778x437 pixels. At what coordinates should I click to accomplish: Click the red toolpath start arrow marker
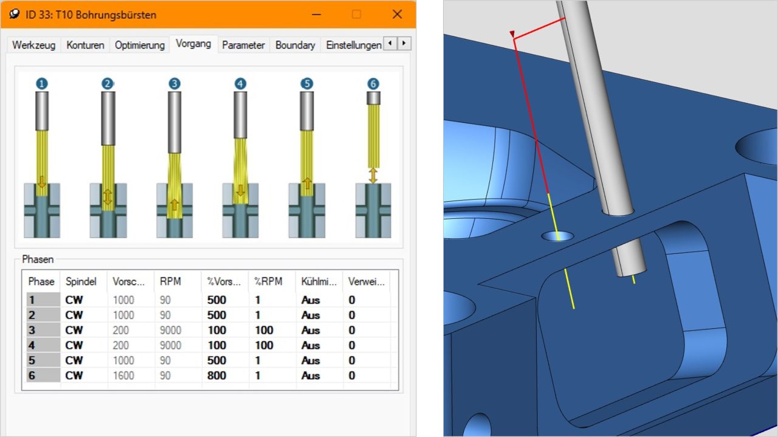[512, 34]
